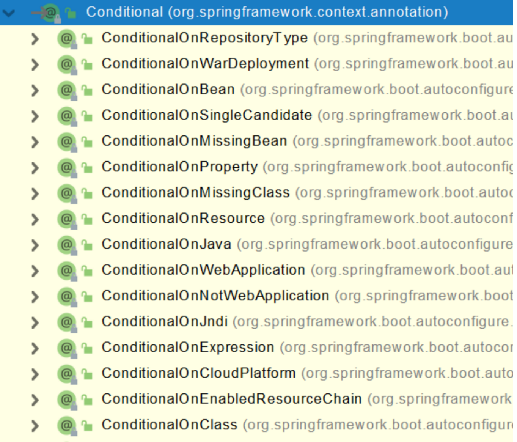
Task: Select ConditionalOnWebApplication in the hierarchy
Action: click(x=203, y=270)
